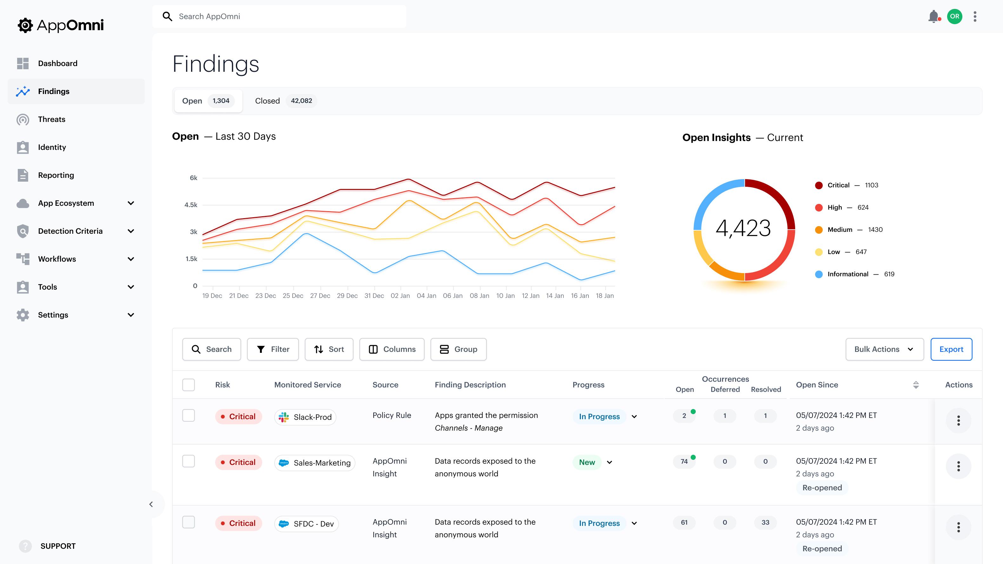Screen dimensions: 1003x564
Task: Click the Identity badge icon in sidebar
Action: pos(23,147)
